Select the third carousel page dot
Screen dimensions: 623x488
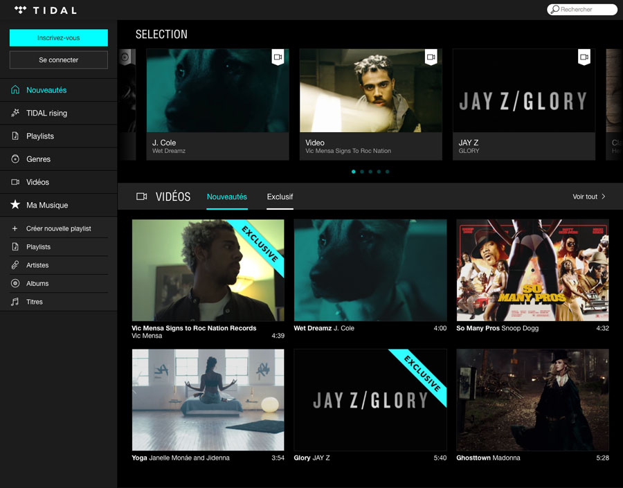click(370, 172)
